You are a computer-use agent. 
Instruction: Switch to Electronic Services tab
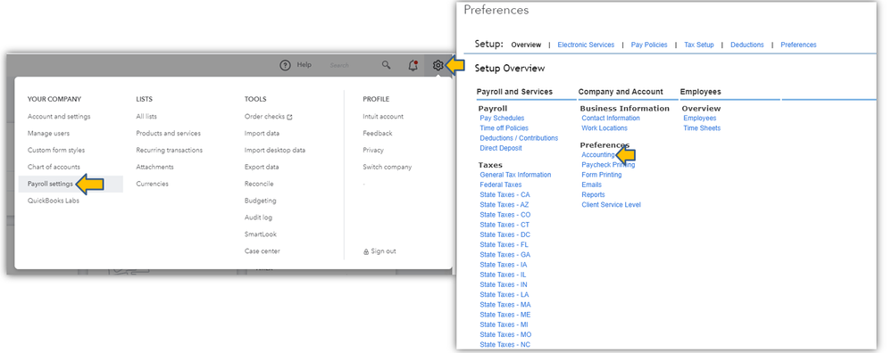(586, 45)
